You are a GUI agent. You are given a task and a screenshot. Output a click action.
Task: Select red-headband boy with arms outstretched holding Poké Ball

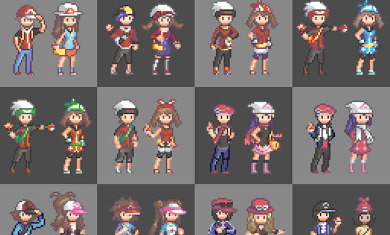pos(322,38)
